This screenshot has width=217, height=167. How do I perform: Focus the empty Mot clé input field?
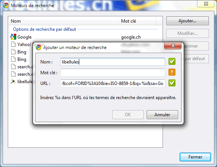point(113,72)
